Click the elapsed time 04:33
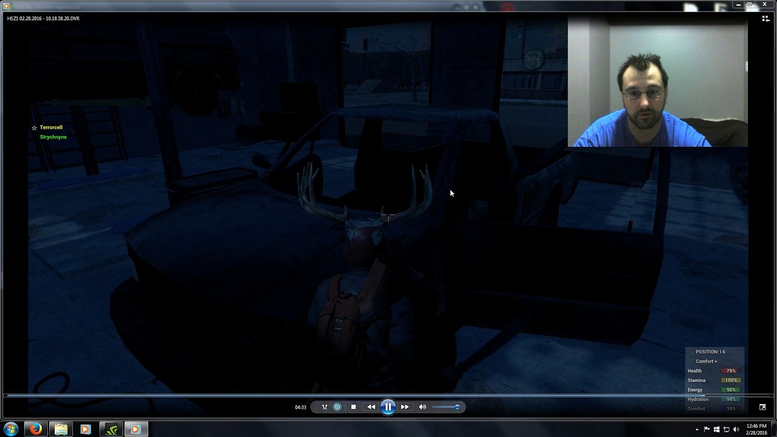Screen dimensions: 777x437 tap(300, 407)
